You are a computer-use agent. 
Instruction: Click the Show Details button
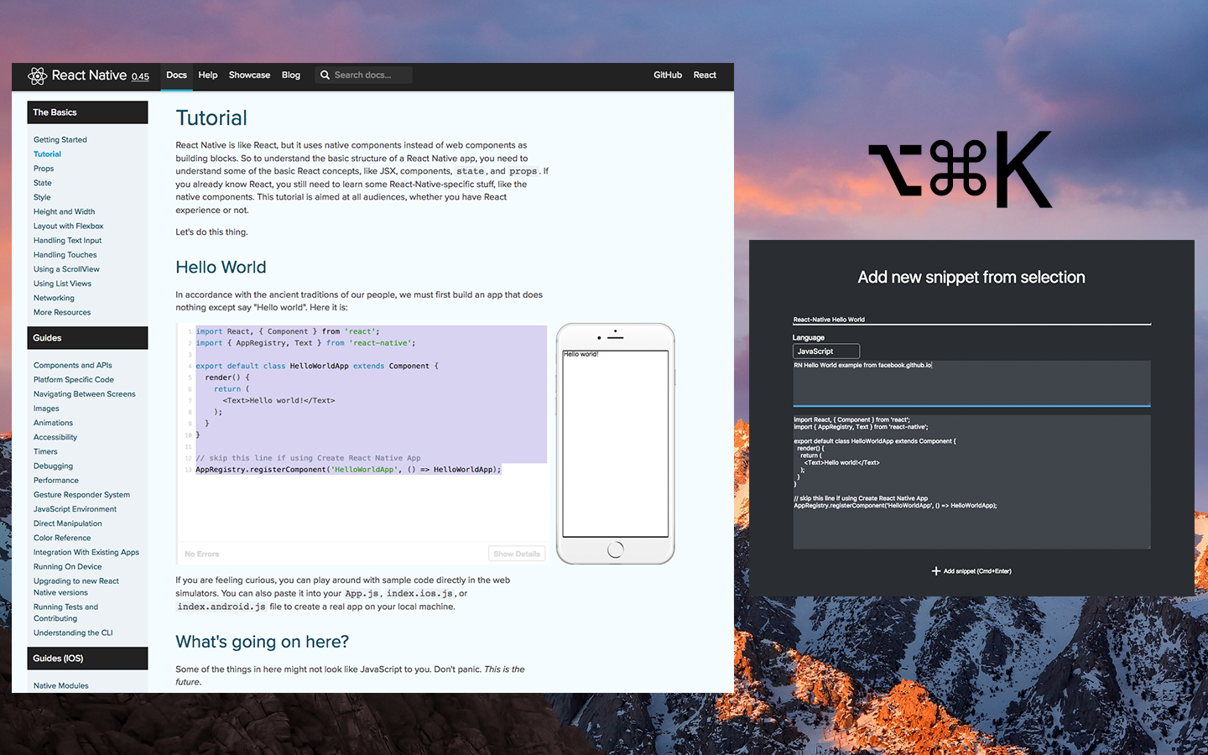pyautogui.click(x=517, y=554)
